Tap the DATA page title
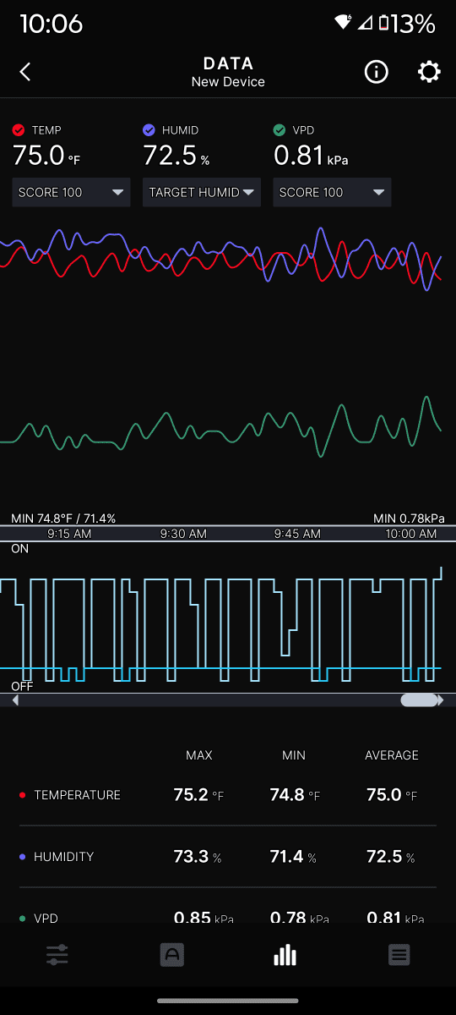 click(228, 63)
